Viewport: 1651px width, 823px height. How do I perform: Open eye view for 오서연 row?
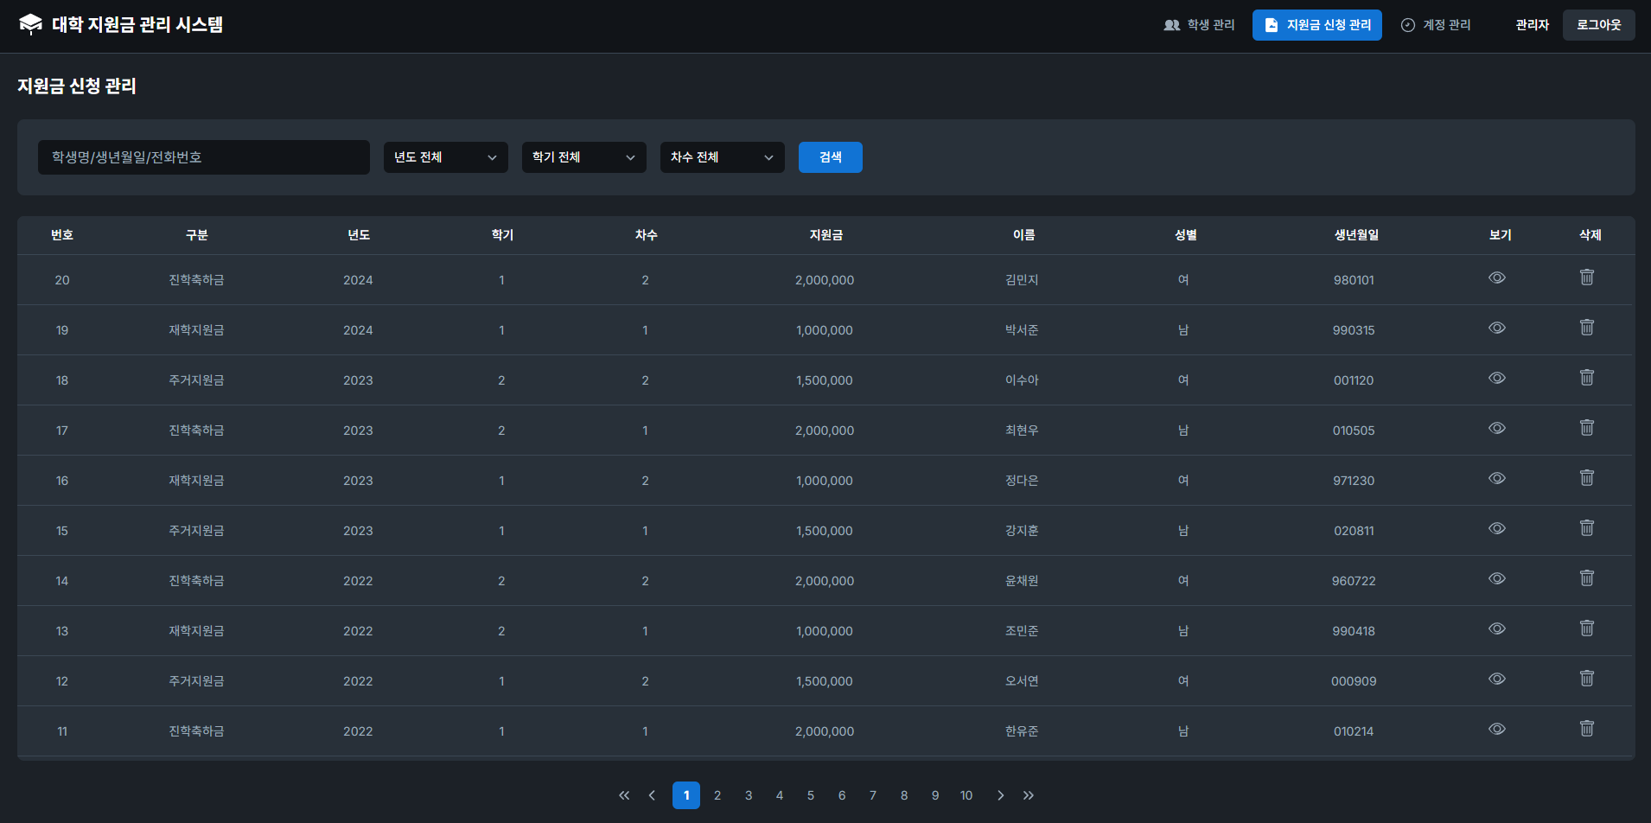(1496, 679)
